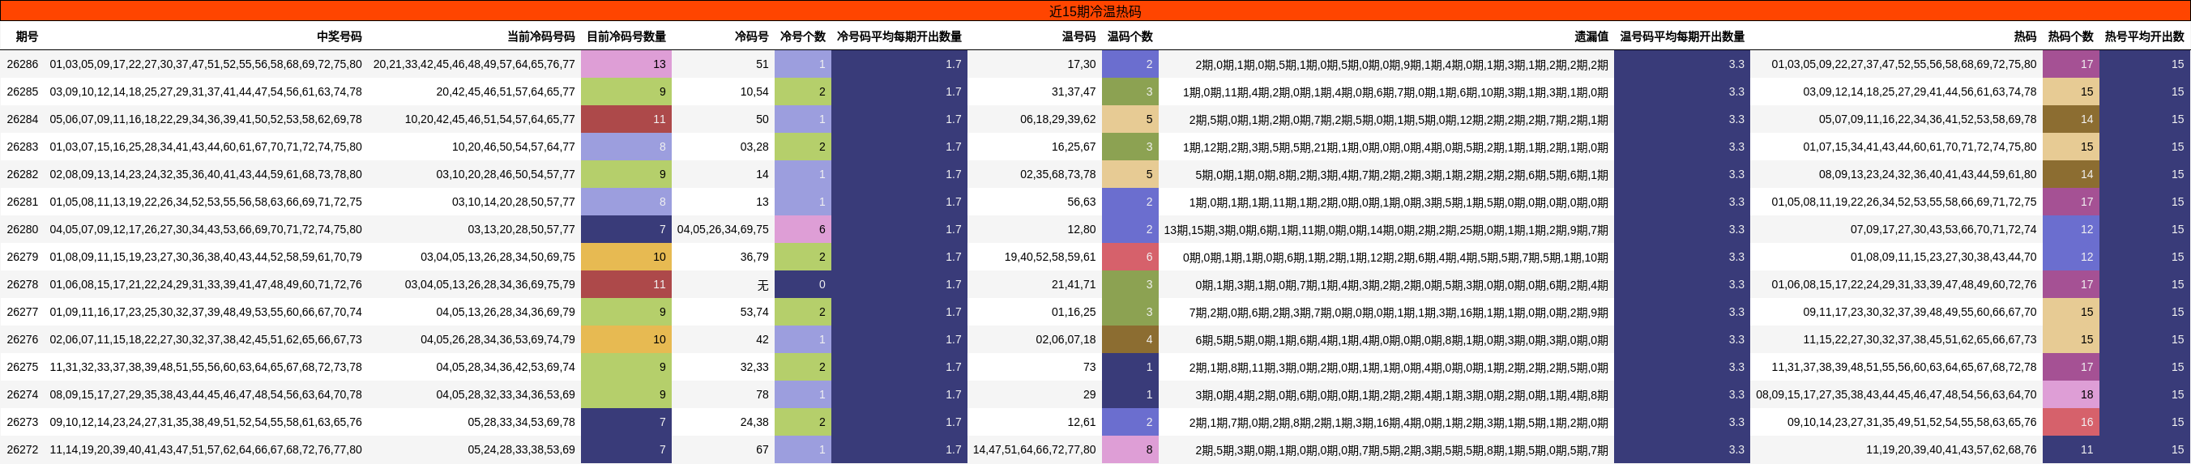Screen dimensions: 2191x464
Task: Select period number 26280
Action: pyautogui.click(x=22, y=229)
